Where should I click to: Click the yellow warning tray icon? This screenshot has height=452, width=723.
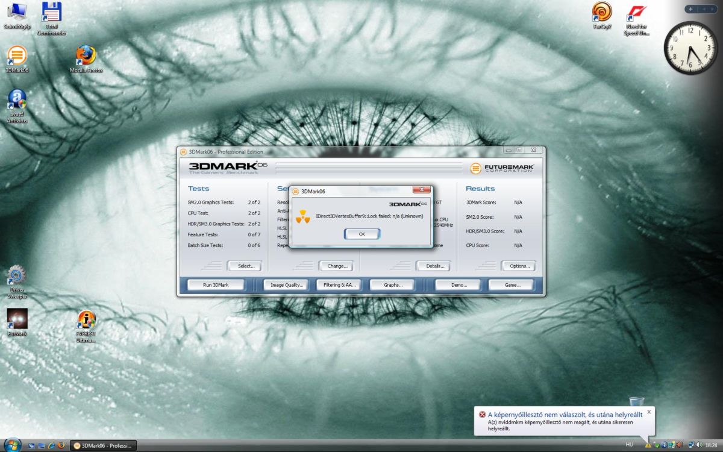pos(648,445)
